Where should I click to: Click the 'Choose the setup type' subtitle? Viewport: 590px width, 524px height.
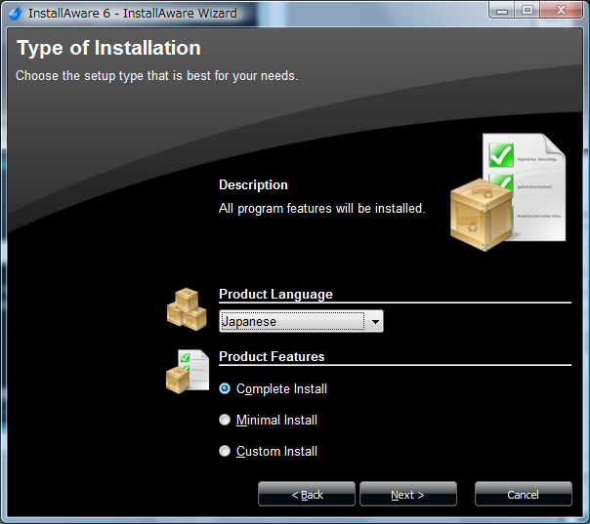[157, 76]
